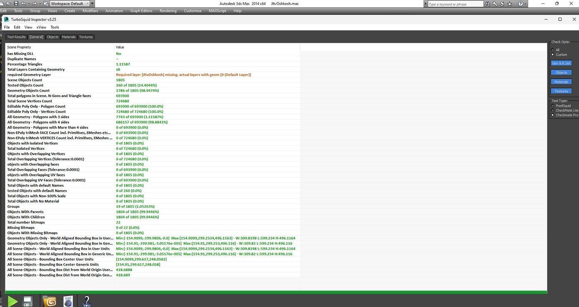This screenshot has width=579, height=307.
Task: Select the has Missing DLL row
Action: tap(153, 54)
